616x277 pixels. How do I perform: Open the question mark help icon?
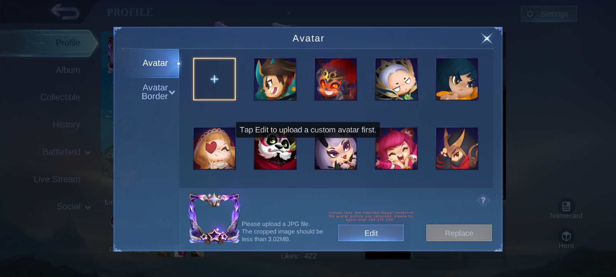point(483,200)
